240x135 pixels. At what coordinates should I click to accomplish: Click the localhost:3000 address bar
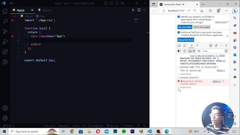(x=176, y=10)
